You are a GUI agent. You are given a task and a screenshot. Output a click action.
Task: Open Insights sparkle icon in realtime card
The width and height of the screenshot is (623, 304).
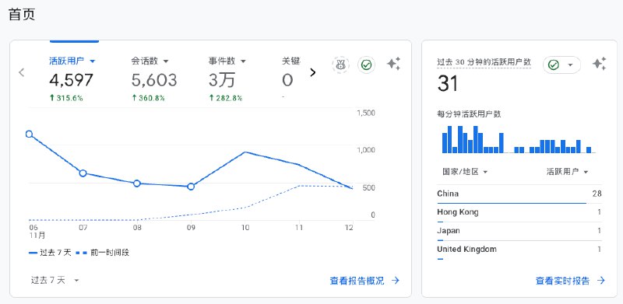pyautogui.click(x=599, y=64)
